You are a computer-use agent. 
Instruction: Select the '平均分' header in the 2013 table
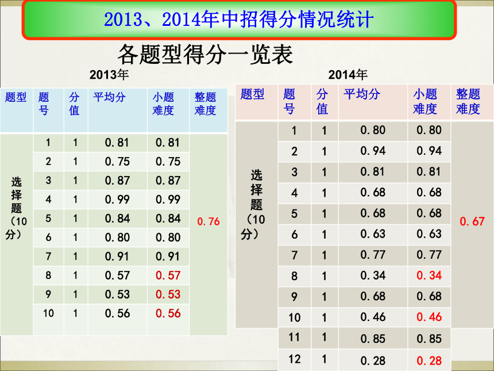(x=109, y=97)
